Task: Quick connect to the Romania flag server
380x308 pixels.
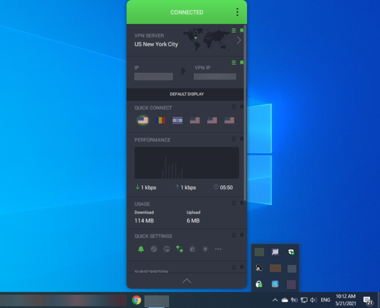Action: (x=160, y=120)
